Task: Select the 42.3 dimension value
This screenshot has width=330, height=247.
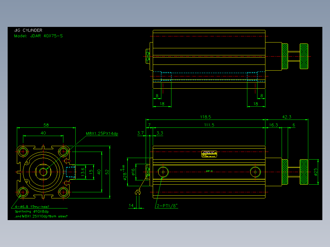Action: click(x=287, y=117)
